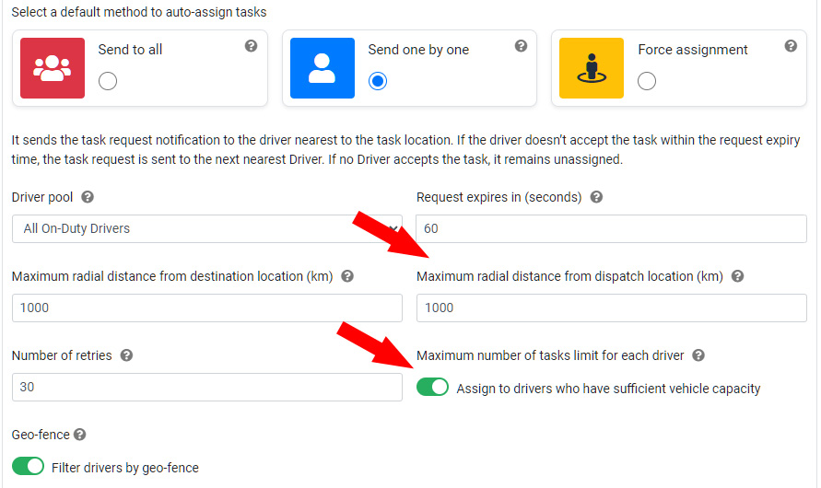Toggle Assign to drivers with sufficient vehicle capacity
The width and height of the screenshot is (821, 488).
point(432,387)
